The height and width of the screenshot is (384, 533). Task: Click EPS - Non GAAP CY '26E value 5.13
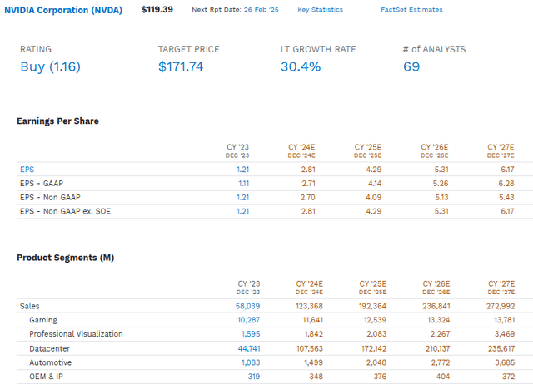(x=441, y=198)
